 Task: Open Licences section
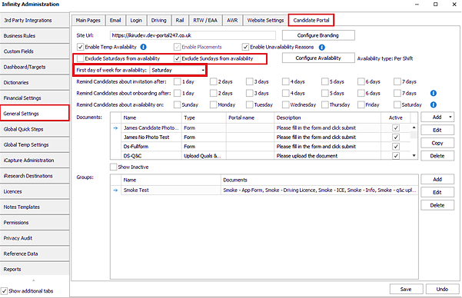tap(35, 191)
